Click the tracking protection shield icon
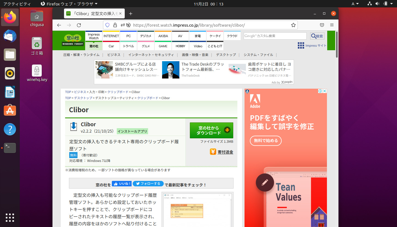 [x=107, y=25]
